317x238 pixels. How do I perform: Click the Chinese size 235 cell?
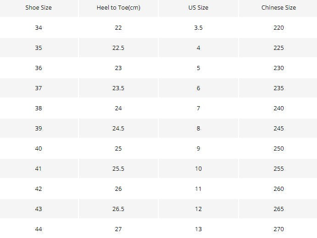(278, 88)
